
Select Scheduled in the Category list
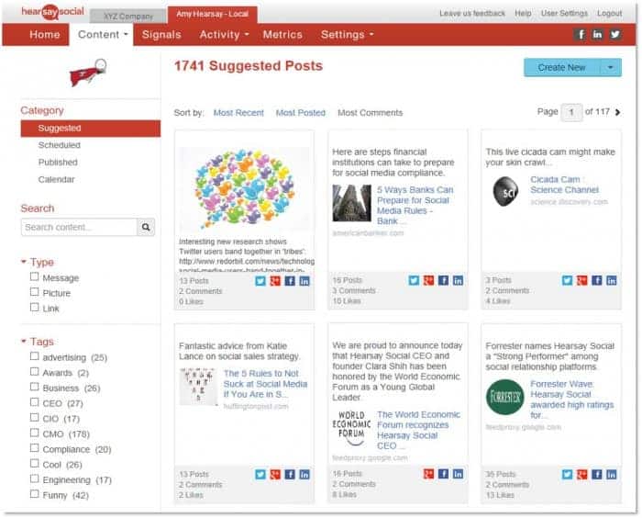60,145
